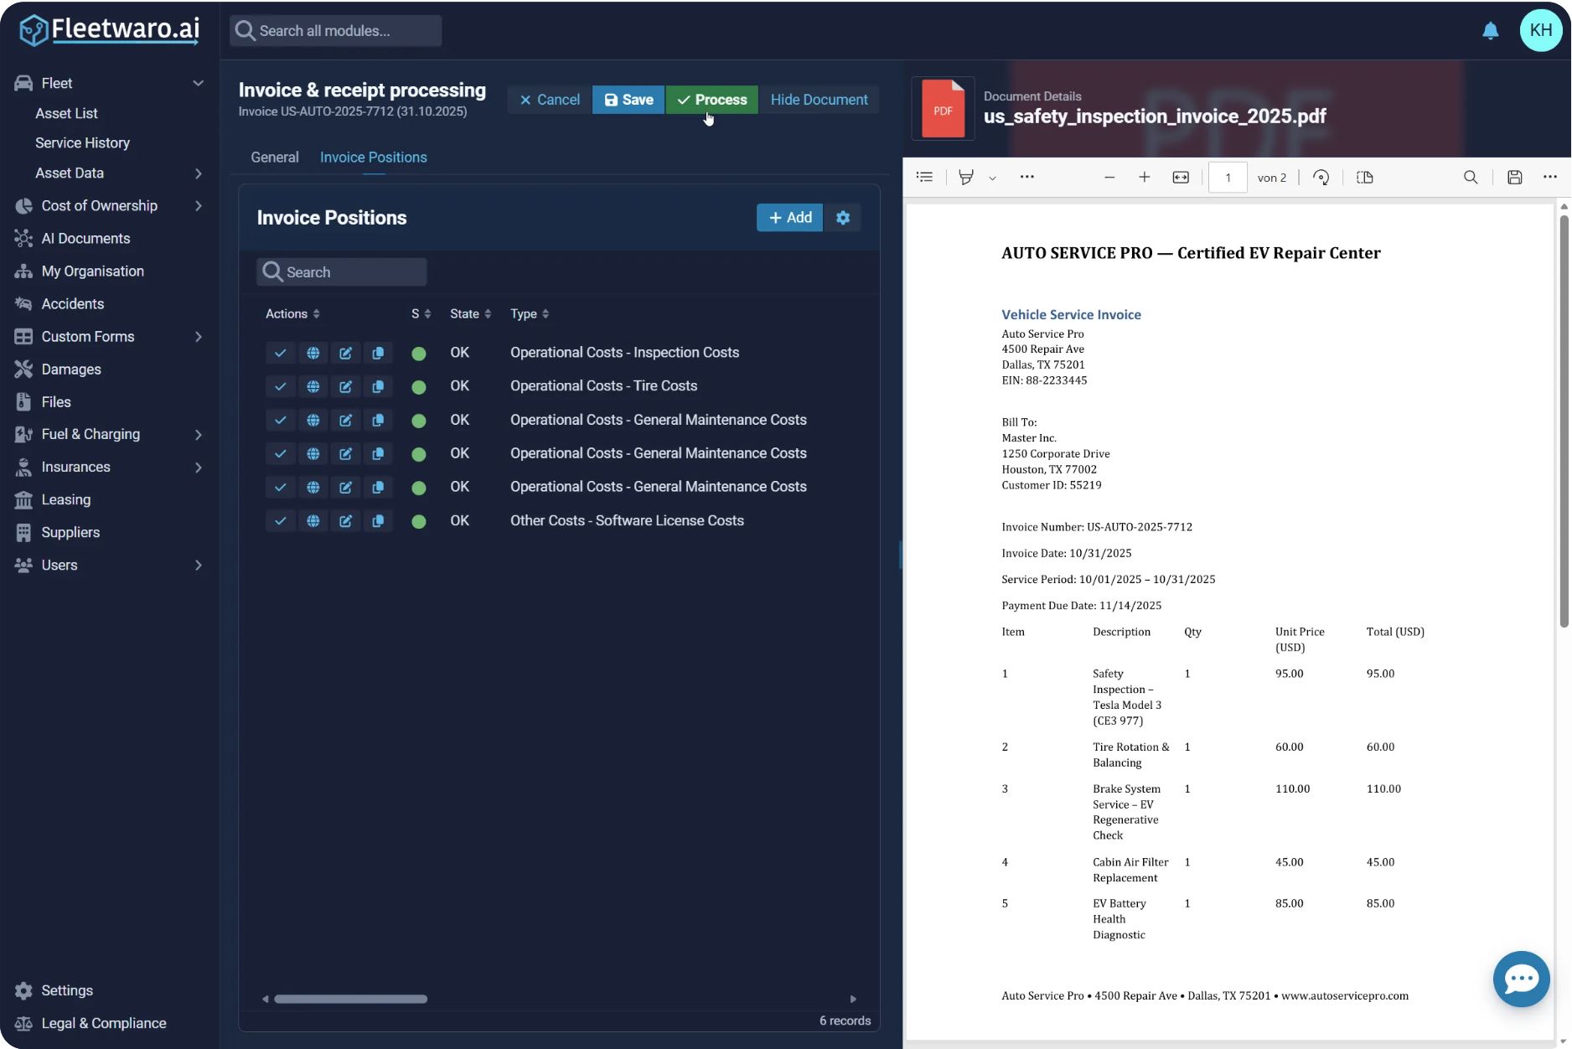The width and height of the screenshot is (1572, 1049).
Task: Sort table by Type column
Action: (x=530, y=314)
